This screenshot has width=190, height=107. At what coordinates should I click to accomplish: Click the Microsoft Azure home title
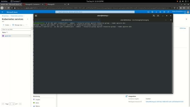point(12,12)
